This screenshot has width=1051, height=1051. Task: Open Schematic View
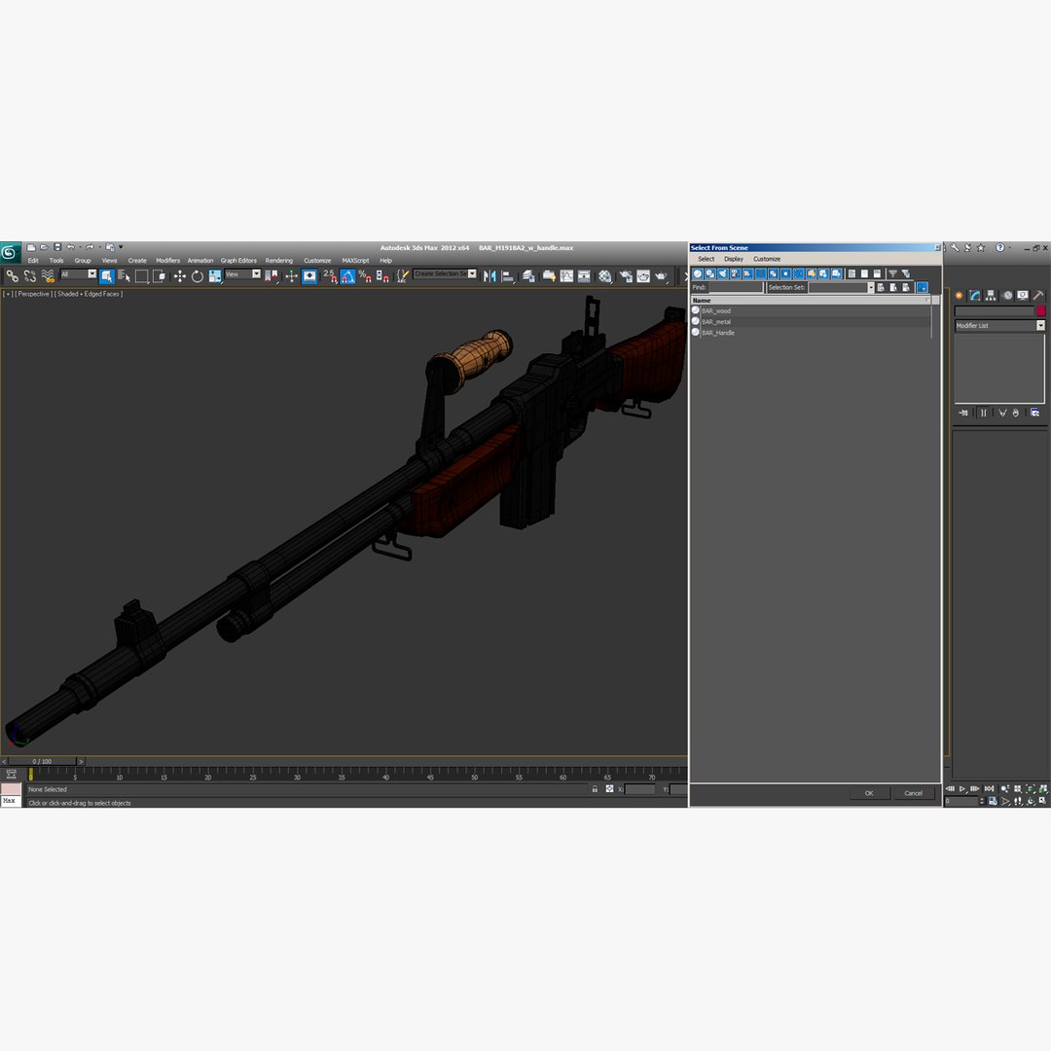(x=585, y=275)
